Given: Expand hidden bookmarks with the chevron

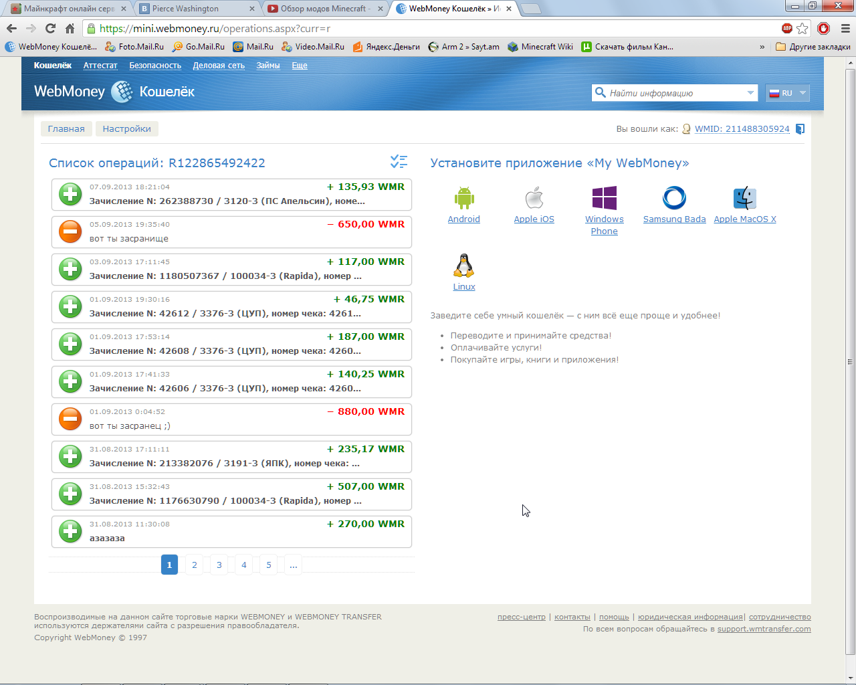Looking at the screenshot, I should tap(762, 47).
